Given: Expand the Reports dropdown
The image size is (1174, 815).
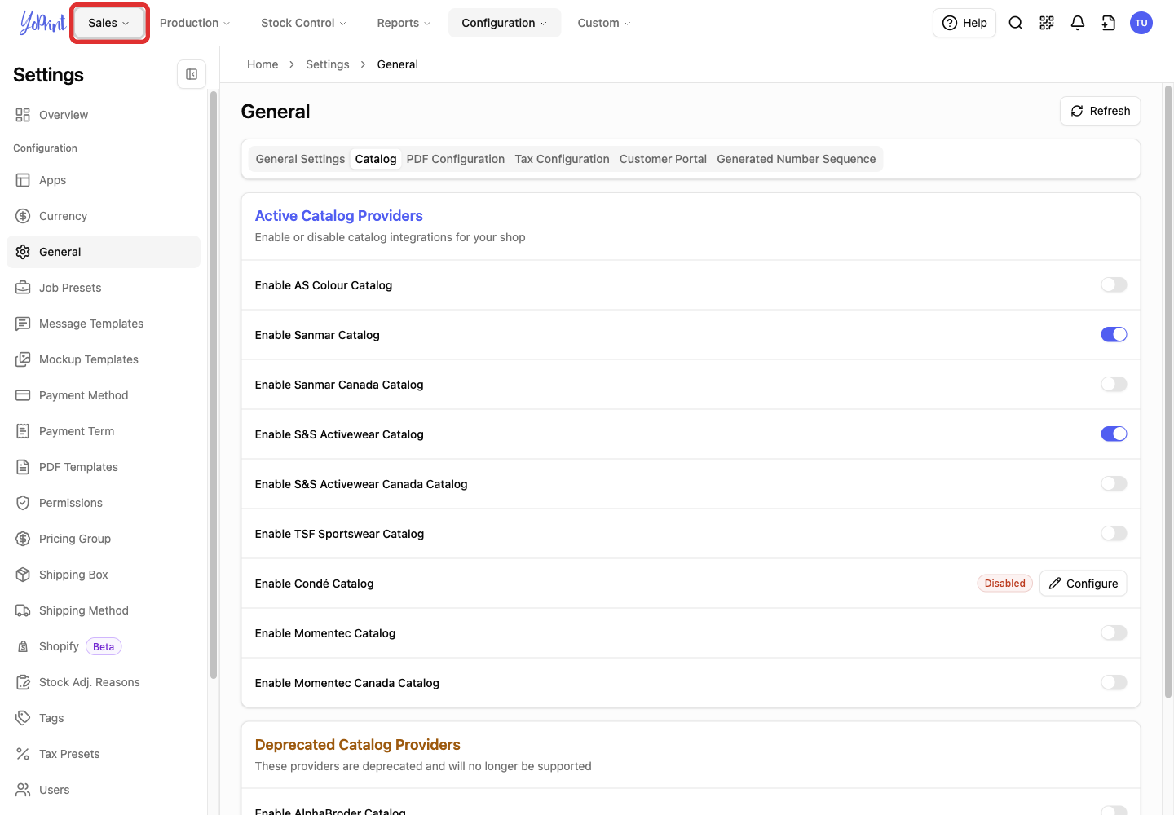Looking at the screenshot, I should (404, 23).
